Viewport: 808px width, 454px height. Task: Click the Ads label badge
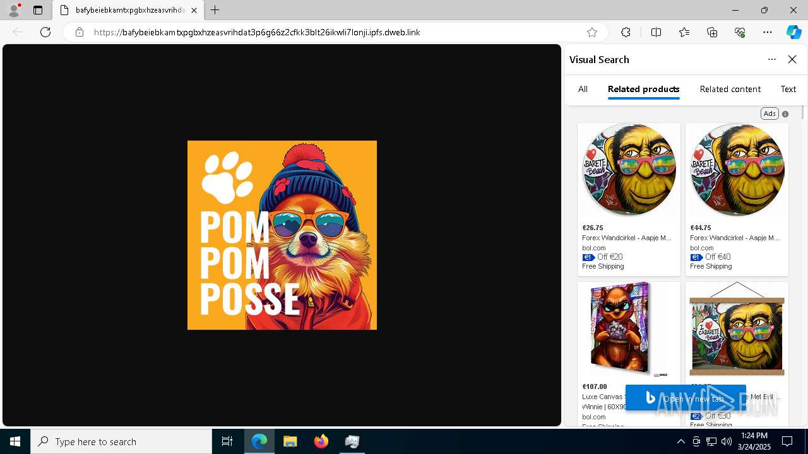[769, 113]
